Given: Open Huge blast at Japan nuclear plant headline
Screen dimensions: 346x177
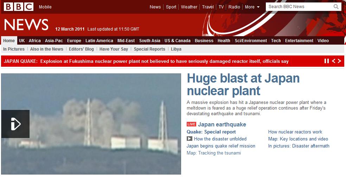Looking at the screenshot, I should point(243,84).
